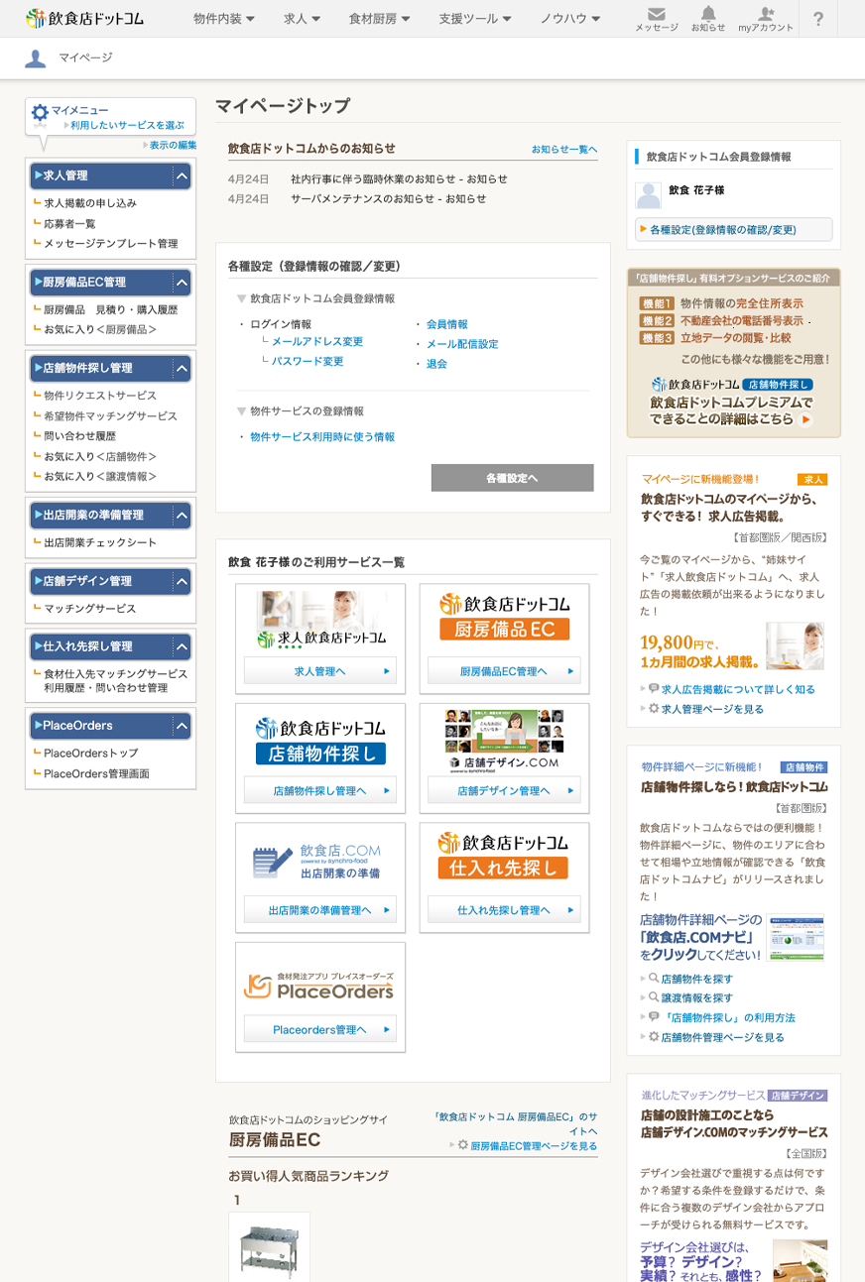Open the 物件内装 dropdown menu
Viewport: 865px width, 1282px height.
coord(223,19)
